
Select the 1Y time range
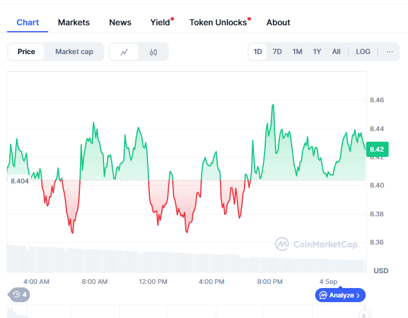coord(317,52)
